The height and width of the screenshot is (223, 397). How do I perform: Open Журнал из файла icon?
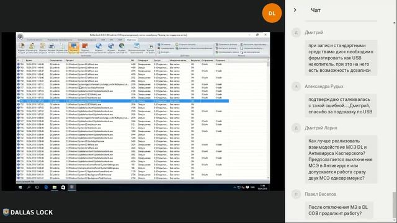click(x=150, y=48)
